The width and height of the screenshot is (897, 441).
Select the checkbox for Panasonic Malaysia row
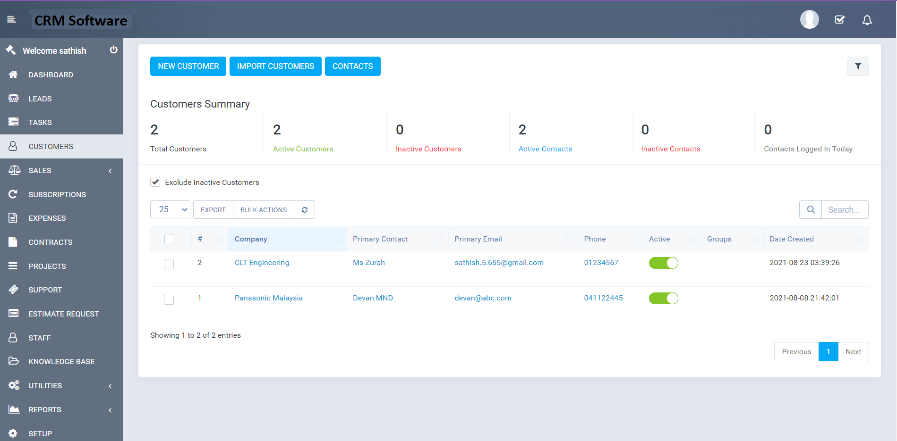pyautogui.click(x=169, y=300)
